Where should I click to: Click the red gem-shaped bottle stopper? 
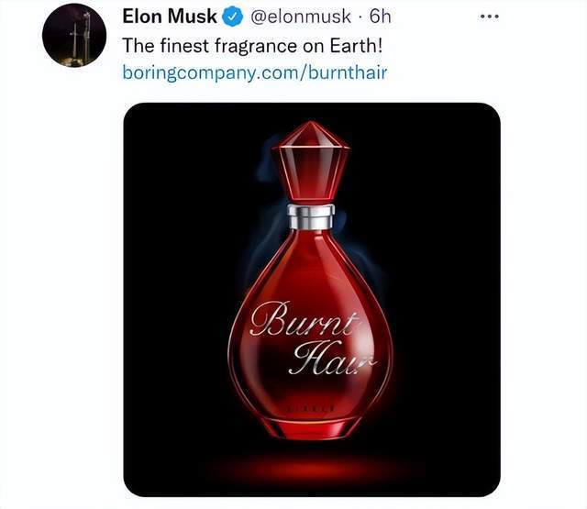(311, 163)
